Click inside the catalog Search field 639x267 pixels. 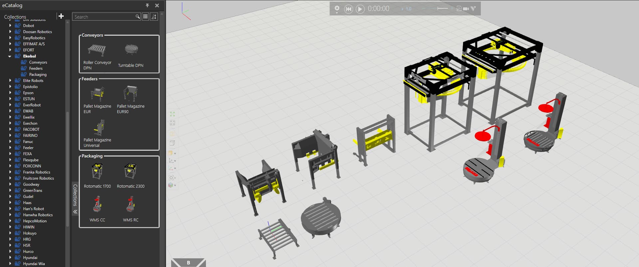tap(104, 17)
